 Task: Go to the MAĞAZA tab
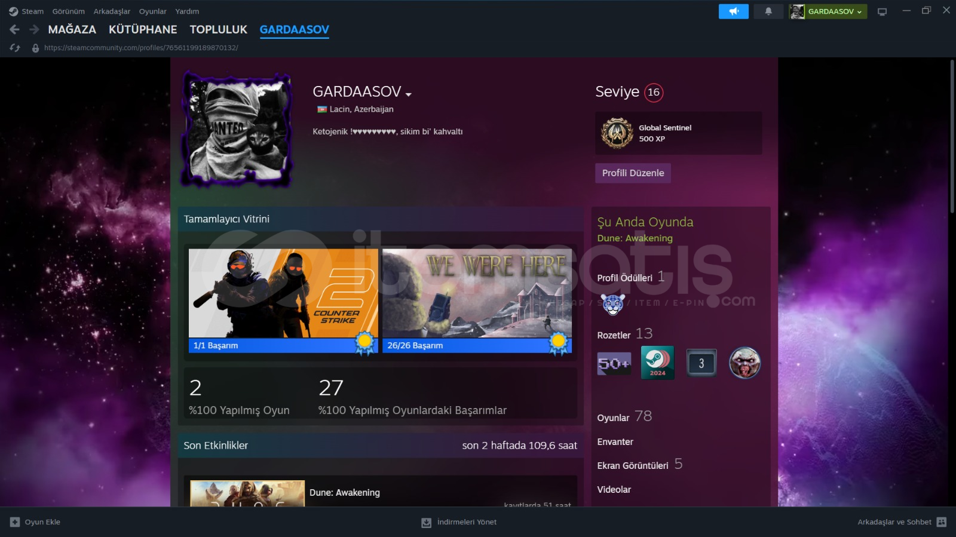coord(72,29)
